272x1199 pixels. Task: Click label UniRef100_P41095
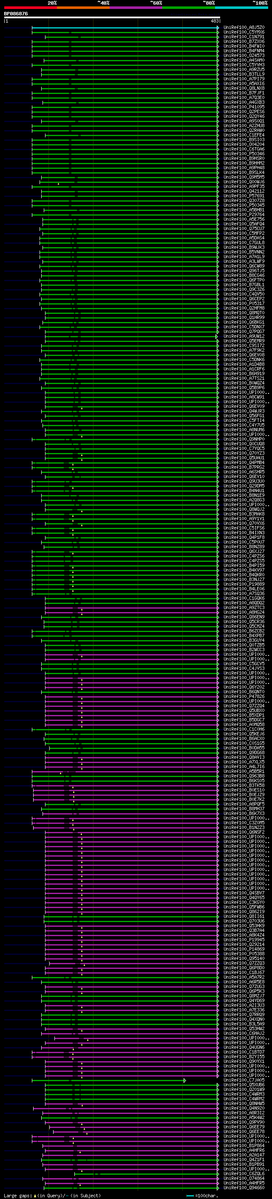(244, 107)
